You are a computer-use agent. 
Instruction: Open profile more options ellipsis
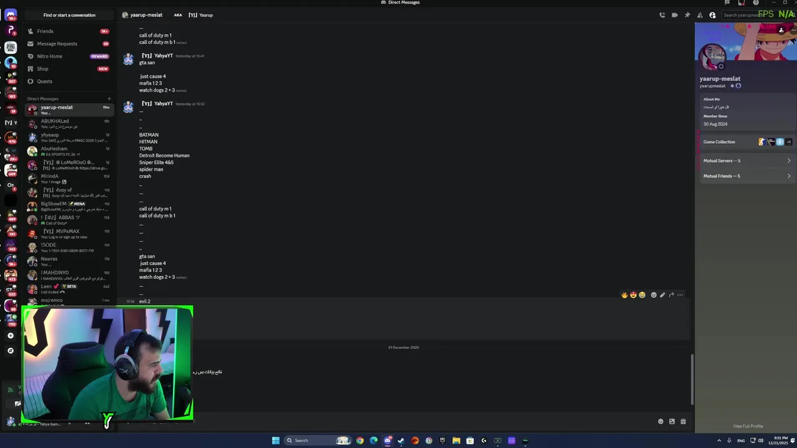pos(793,30)
